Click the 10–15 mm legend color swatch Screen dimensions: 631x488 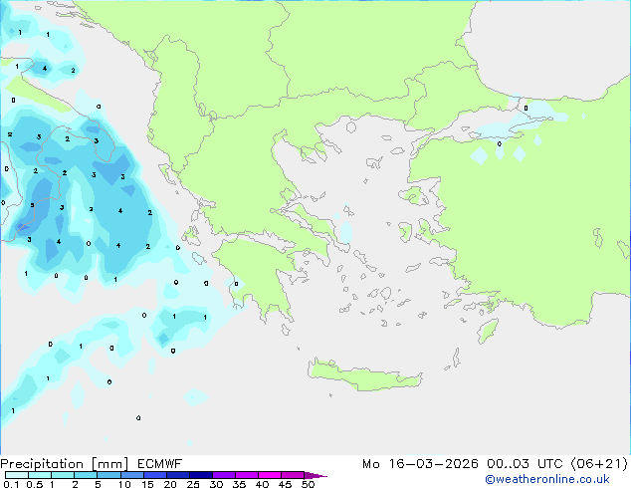click(x=131, y=475)
